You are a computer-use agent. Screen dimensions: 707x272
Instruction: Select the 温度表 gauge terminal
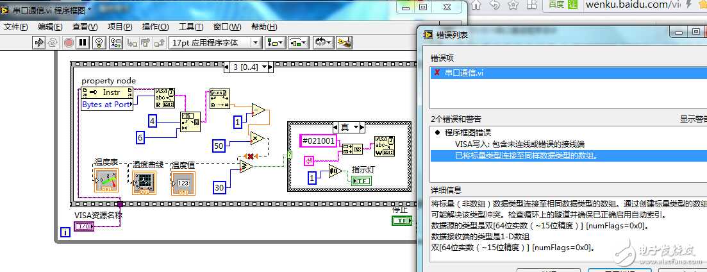pyautogui.click(x=106, y=180)
